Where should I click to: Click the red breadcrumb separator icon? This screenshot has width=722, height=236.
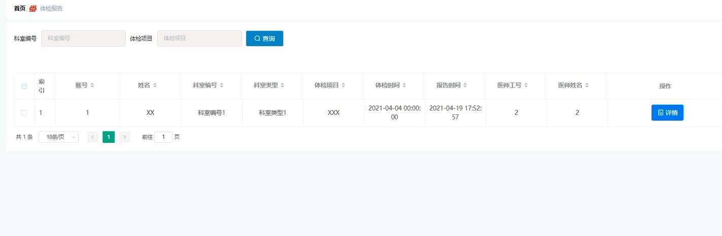tap(33, 9)
